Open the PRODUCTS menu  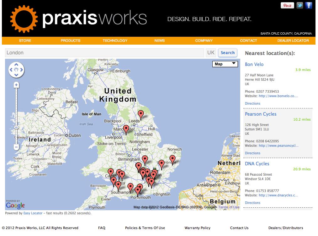71,41
